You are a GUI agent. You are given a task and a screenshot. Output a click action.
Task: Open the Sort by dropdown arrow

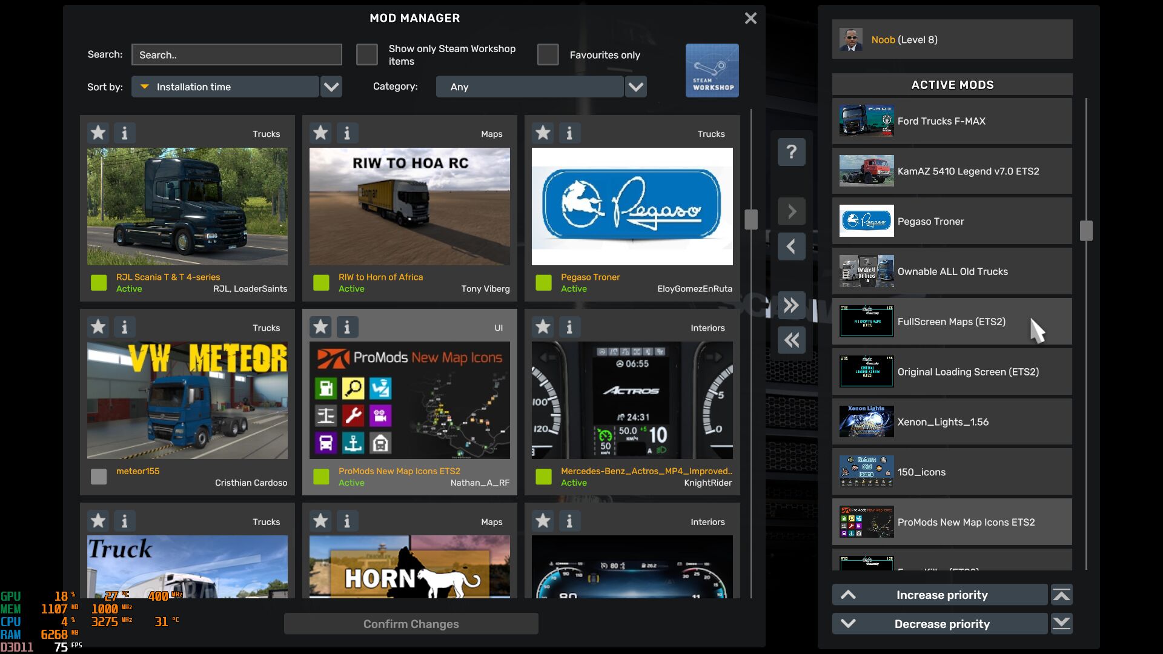pyautogui.click(x=331, y=87)
